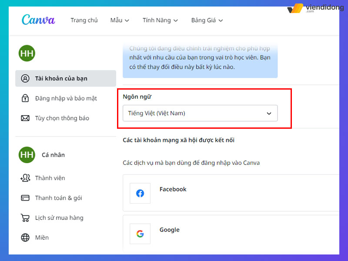This screenshot has height=261, width=348.
Task: Click the blue learner-experience notice box
Action: [x=200, y=61]
